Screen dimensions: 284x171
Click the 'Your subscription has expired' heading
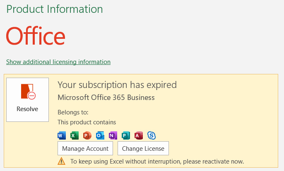[117, 85]
